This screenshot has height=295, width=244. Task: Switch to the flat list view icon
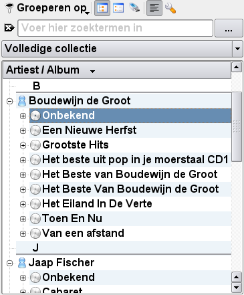[x=118, y=8]
